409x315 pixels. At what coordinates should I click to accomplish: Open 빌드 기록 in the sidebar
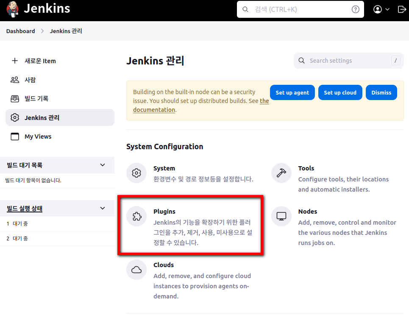pos(60,99)
